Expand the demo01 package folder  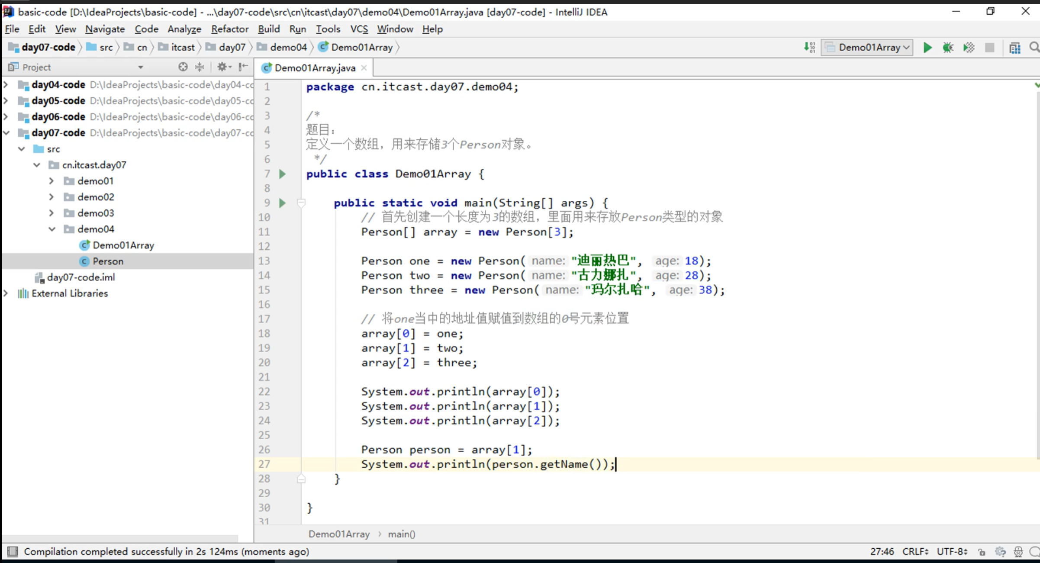click(x=52, y=181)
